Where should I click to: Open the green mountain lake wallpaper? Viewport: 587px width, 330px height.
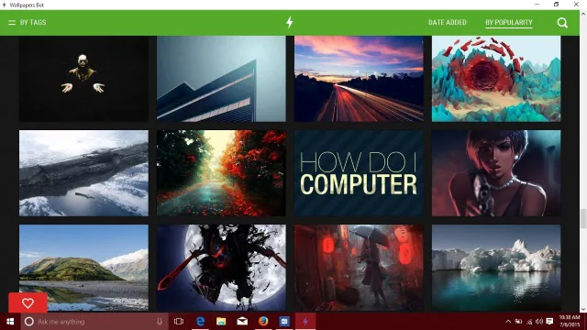coord(83,267)
